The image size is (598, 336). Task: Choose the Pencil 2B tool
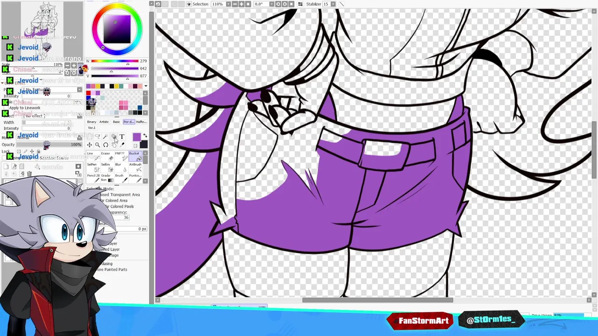[93, 178]
